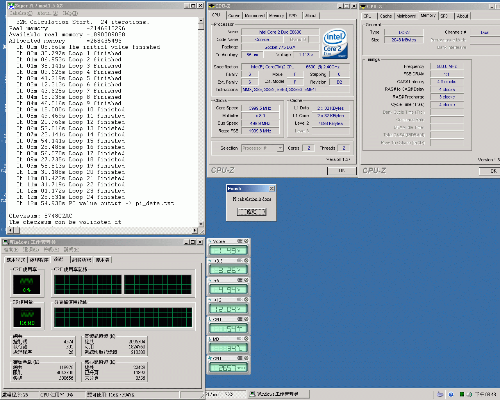Open the Help menu in Super PI

click(x=70, y=13)
